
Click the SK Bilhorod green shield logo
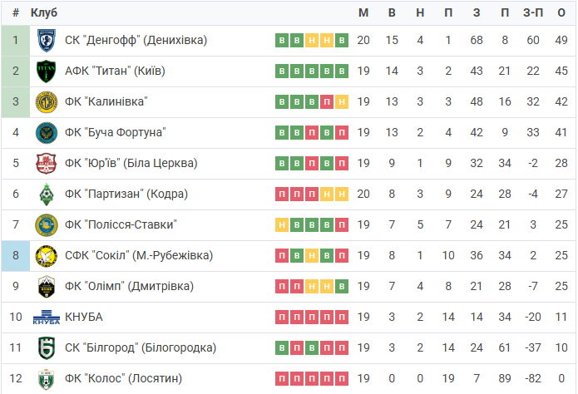[x=47, y=348]
